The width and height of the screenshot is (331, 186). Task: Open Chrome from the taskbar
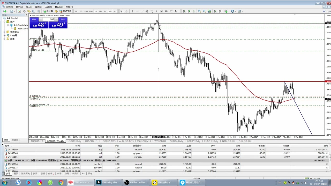point(61,183)
